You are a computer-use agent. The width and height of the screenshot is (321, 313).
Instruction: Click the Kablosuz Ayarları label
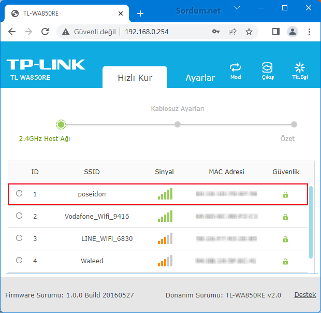click(178, 109)
